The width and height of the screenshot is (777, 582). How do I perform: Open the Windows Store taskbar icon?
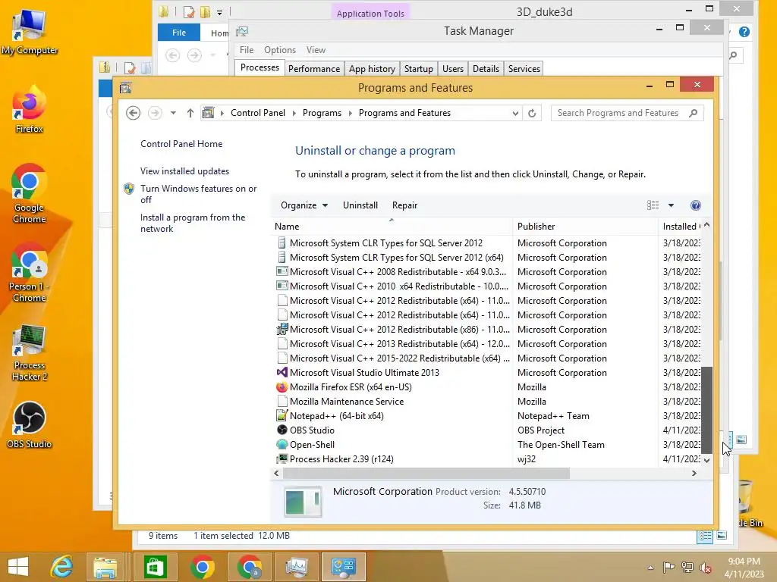click(x=155, y=567)
